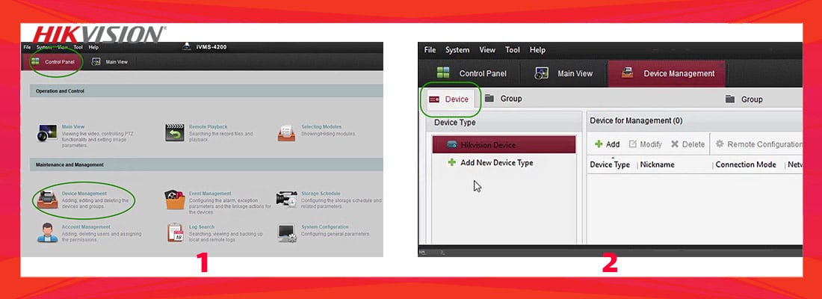Open the Event Management icon
This screenshot has height=299, width=822.
tap(175, 200)
